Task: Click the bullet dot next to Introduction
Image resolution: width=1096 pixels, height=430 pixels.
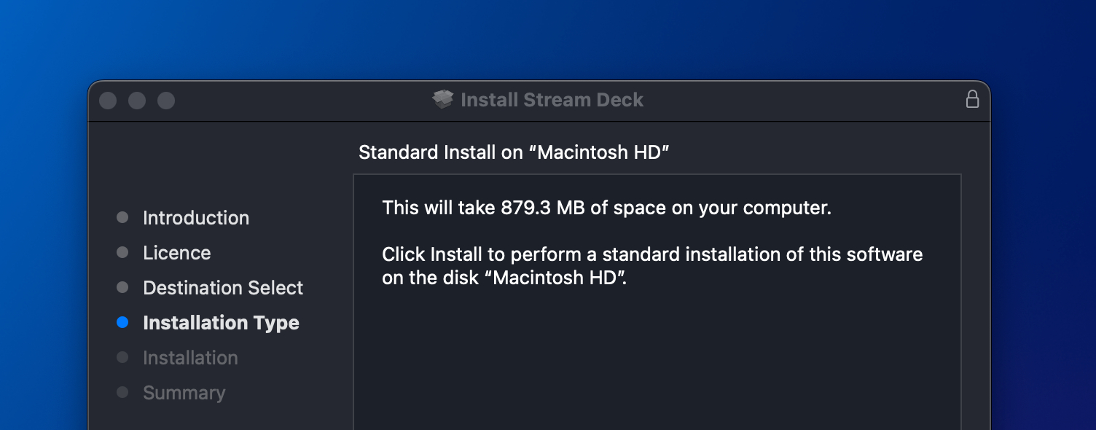Action: click(x=122, y=217)
